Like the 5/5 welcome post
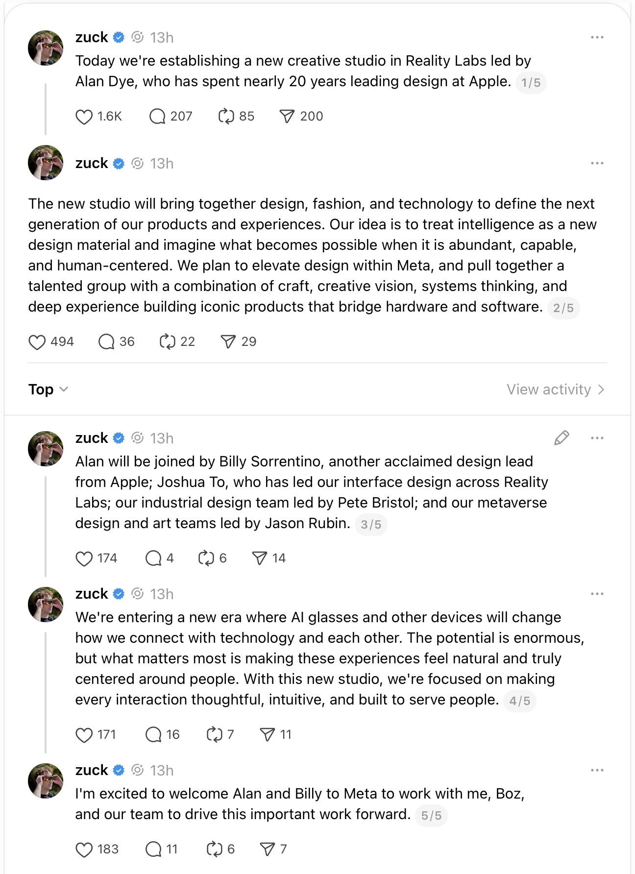 (84, 850)
